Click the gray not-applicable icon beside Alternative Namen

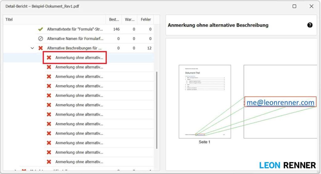40,39
